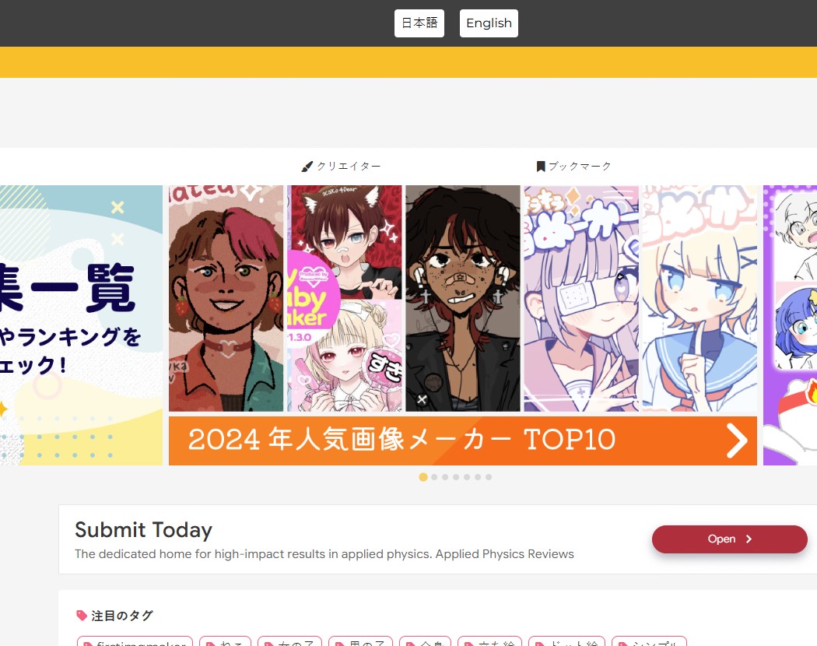Select the last carousel pagination dot

tap(488, 477)
